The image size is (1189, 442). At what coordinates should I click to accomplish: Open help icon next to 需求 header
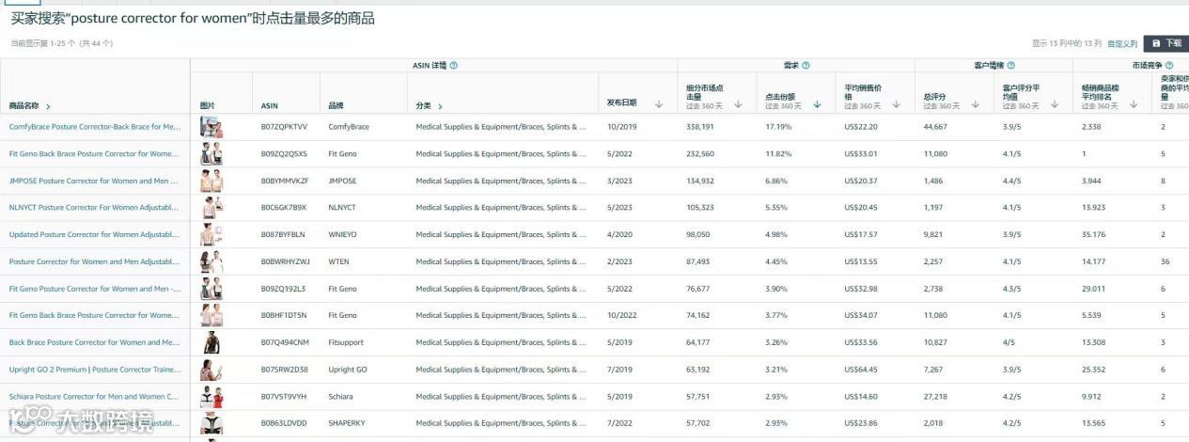point(806,66)
